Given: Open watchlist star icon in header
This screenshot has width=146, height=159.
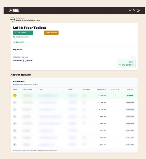Looking at the screenshot, I should tap(130, 10).
